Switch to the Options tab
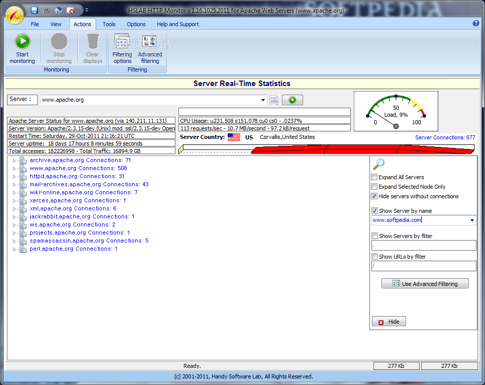Image resolution: width=485 pixels, height=385 pixels. (x=136, y=24)
